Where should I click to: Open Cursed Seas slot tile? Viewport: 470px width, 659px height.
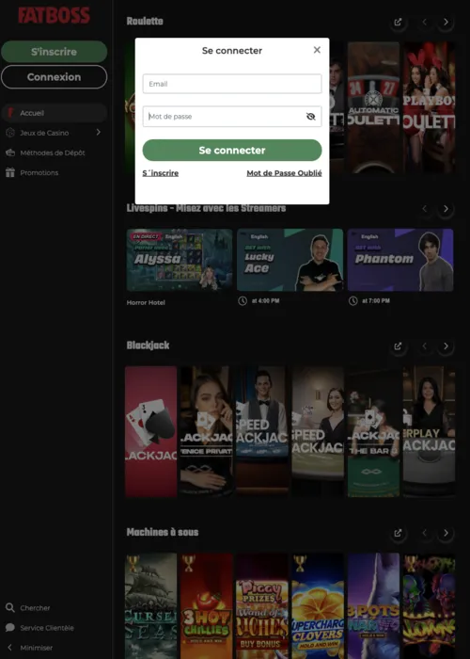pyautogui.click(x=150, y=606)
